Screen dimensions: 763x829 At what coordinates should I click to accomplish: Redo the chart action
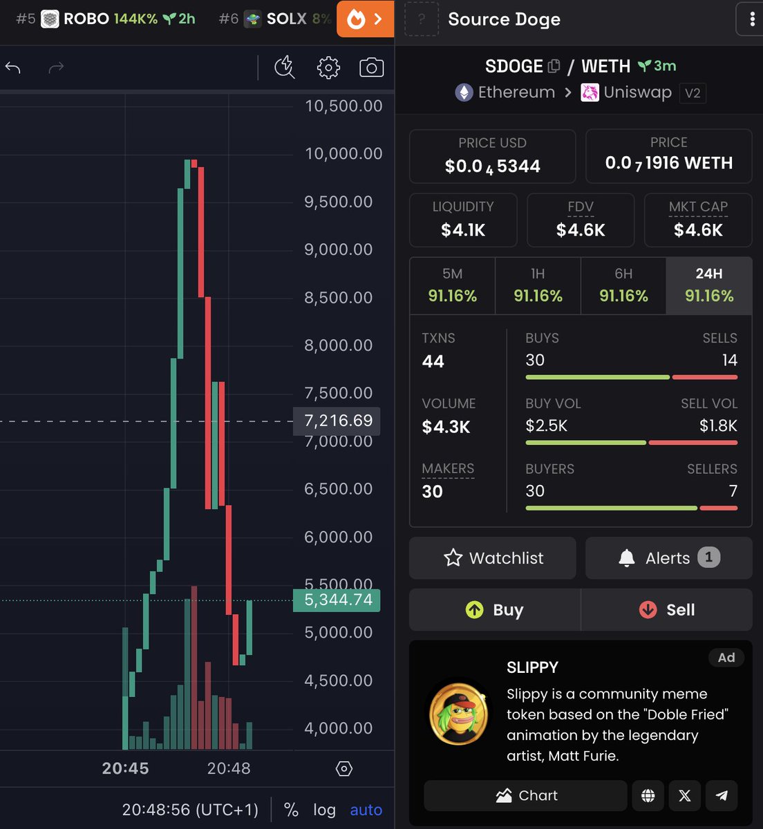tap(56, 67)
